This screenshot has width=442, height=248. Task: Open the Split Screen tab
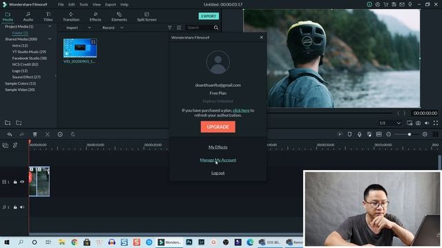(x=146, y=17)
